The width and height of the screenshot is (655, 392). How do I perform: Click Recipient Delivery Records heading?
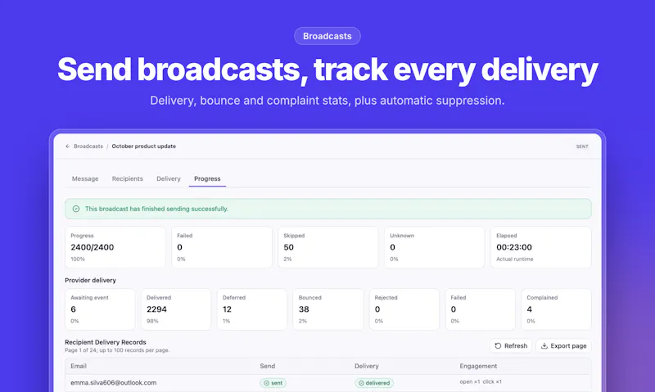pos(106,342)
